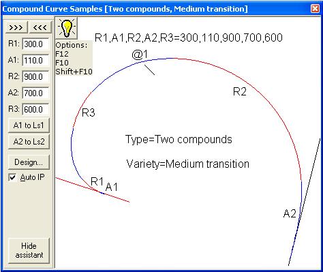Click the A1 label on the drawing
This screenshot has height=272, width=323.
click(x=112, y=187)
